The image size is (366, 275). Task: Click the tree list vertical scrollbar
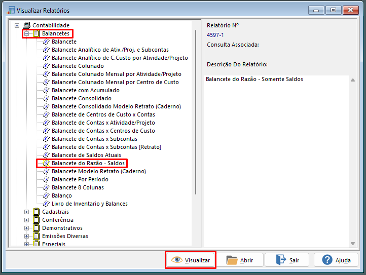pos(196,112)
